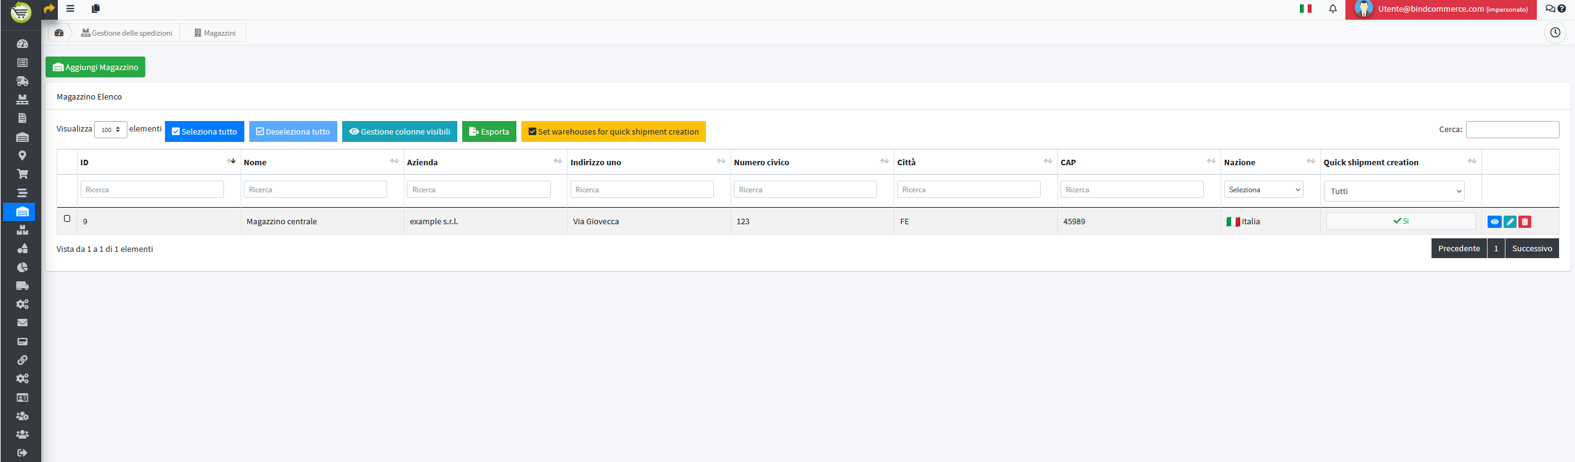Click the Italian flag language icon in header
This screenshot has height=462, width=1575.
click(x=1305, y=9)
